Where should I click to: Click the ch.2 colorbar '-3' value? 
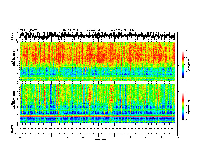pyautogui.click(x=186, y=92)
